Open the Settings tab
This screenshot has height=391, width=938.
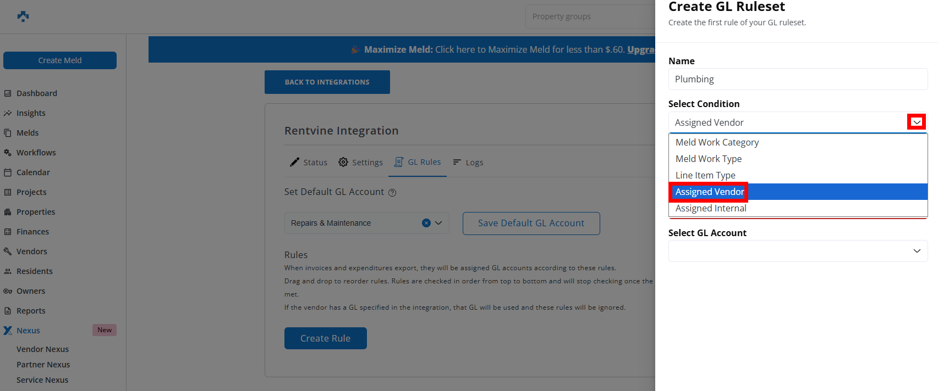(x=361, y=163)
